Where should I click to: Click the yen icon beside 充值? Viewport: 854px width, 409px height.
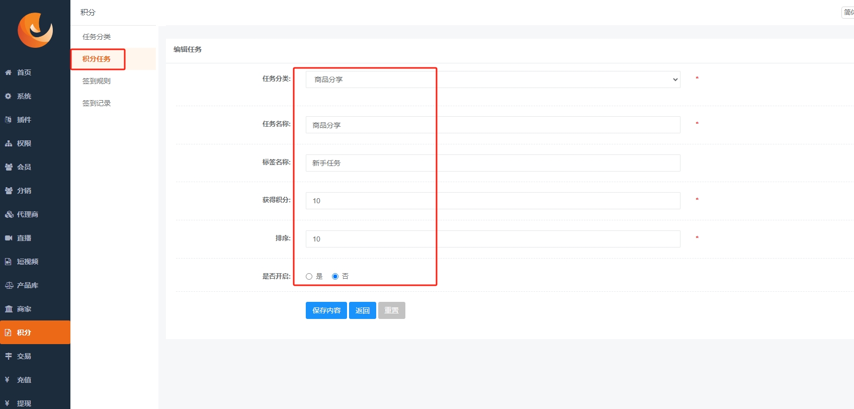pyautogui.click(x=8, y=380)
